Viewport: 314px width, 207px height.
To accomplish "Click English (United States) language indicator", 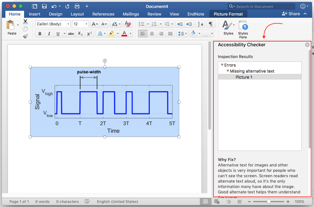I will point(117,202).
